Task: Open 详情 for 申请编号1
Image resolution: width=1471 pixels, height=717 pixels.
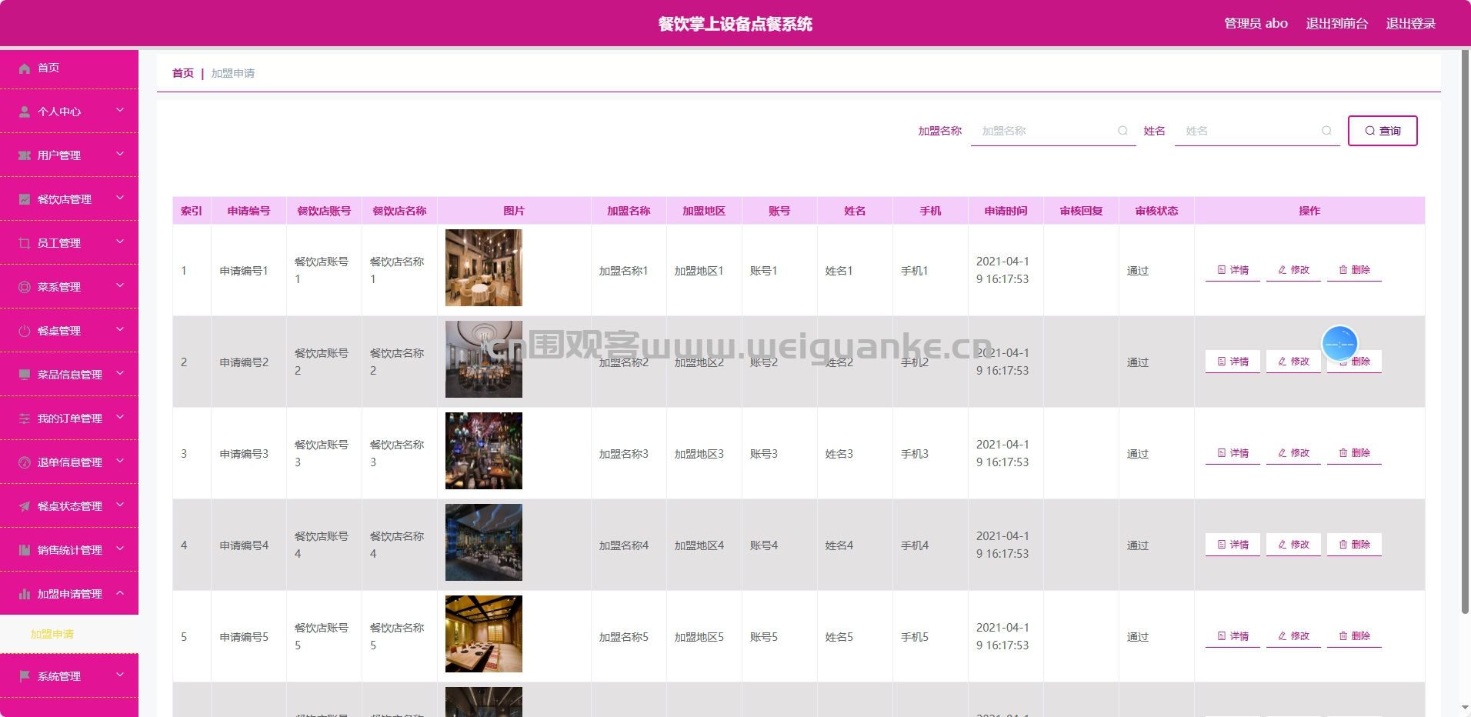Action: (x=1233, y=270)
